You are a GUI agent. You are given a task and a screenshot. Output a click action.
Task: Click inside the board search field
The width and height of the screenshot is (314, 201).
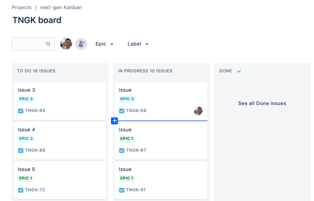coord(30,44)
